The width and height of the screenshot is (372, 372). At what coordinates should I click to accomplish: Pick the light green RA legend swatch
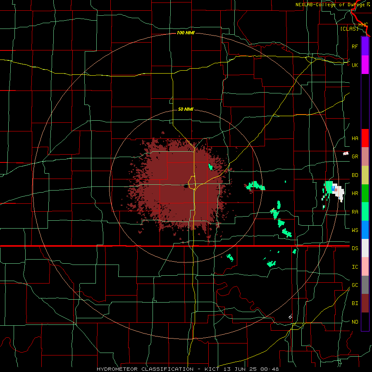tap(365, 212)
